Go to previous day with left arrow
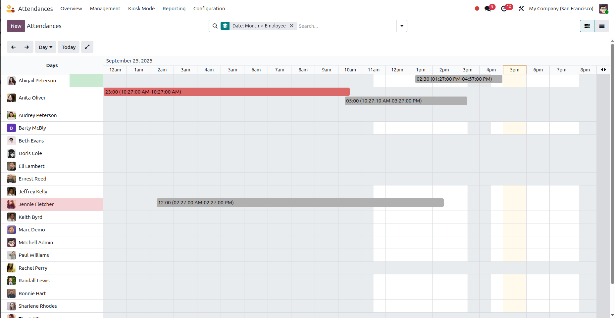This screenshot has height=318, width=615. (x=13, y=47)
